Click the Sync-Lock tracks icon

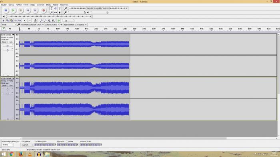[x=35, y=21]
